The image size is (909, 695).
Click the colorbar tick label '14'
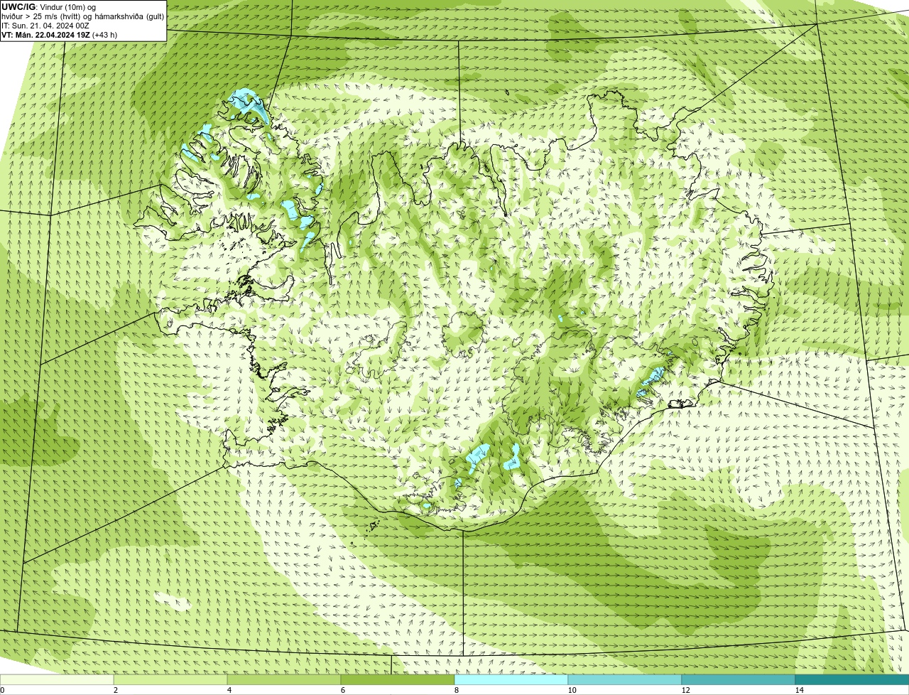[800, 690]
